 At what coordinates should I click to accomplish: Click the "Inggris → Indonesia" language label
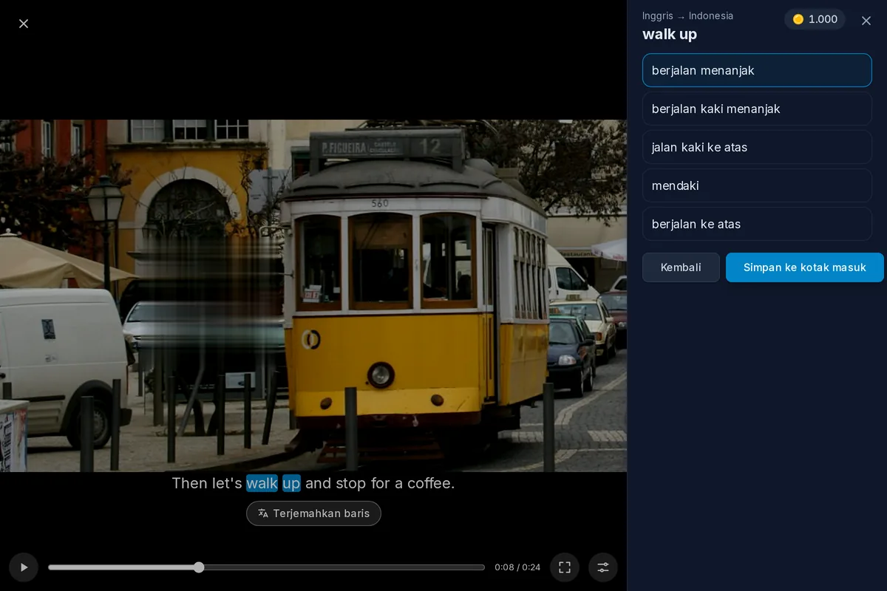[x=687, y=16]
